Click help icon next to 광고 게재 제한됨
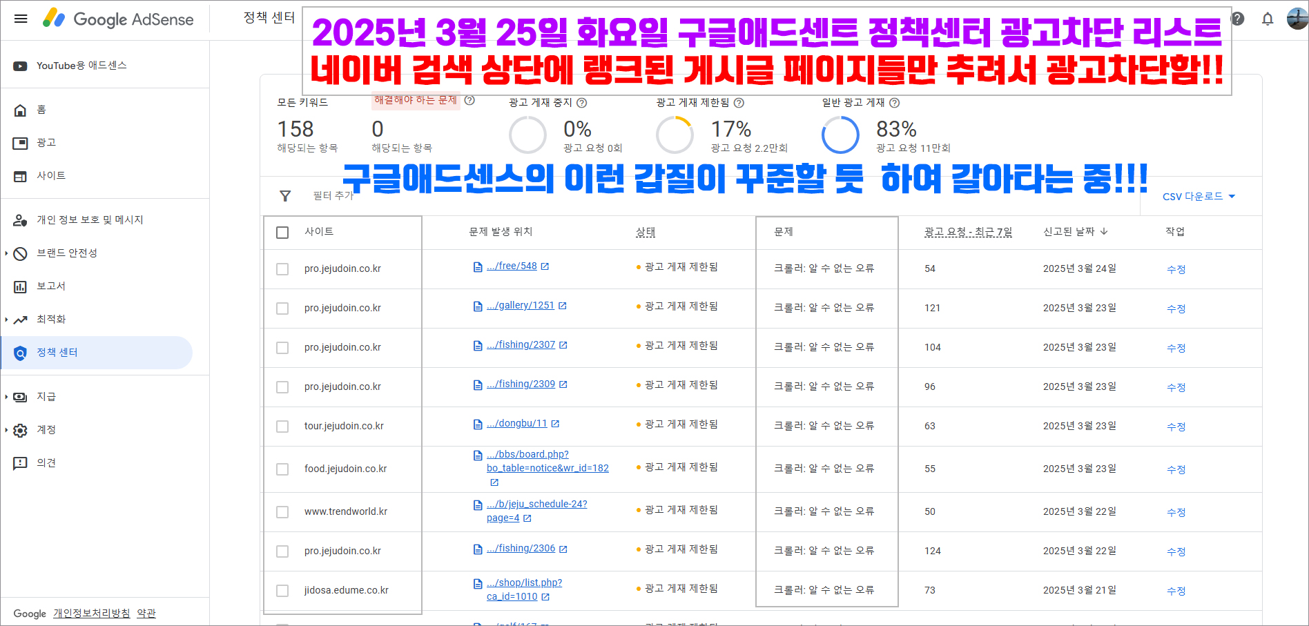Viewport: 1309px width, 626px height. (x=739, y=103)
